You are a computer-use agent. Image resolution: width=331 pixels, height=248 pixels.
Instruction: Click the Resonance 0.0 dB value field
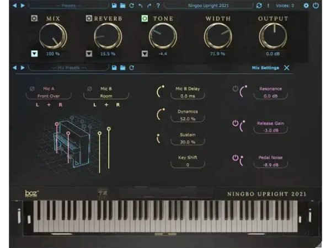tap(270, 96)
